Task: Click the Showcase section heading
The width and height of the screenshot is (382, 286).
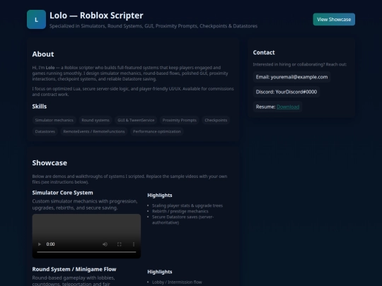Action: click(50, 162)
